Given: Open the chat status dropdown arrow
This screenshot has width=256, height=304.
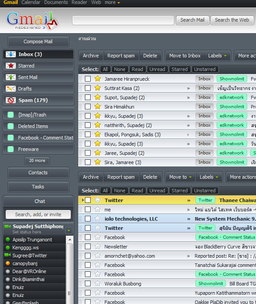Looking at the screenshot, I should (69, 230).
